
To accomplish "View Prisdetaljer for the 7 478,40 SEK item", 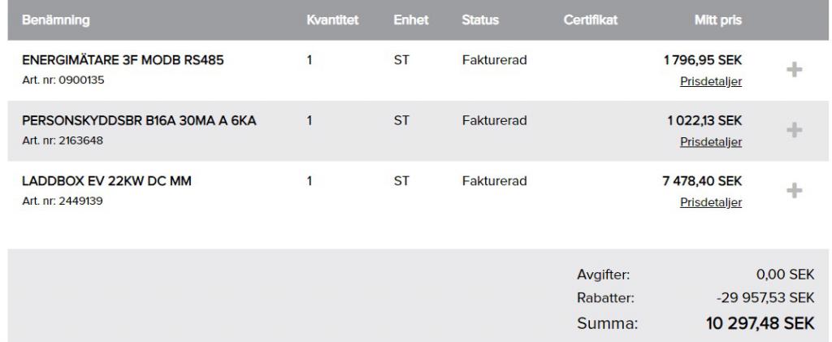I will [x=711, y=202].
